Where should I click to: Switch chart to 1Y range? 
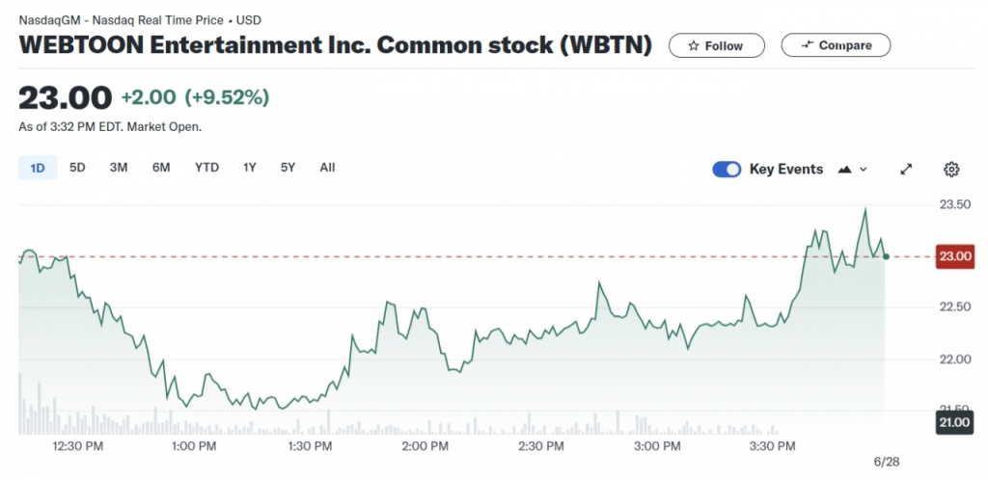click(250, 168)
